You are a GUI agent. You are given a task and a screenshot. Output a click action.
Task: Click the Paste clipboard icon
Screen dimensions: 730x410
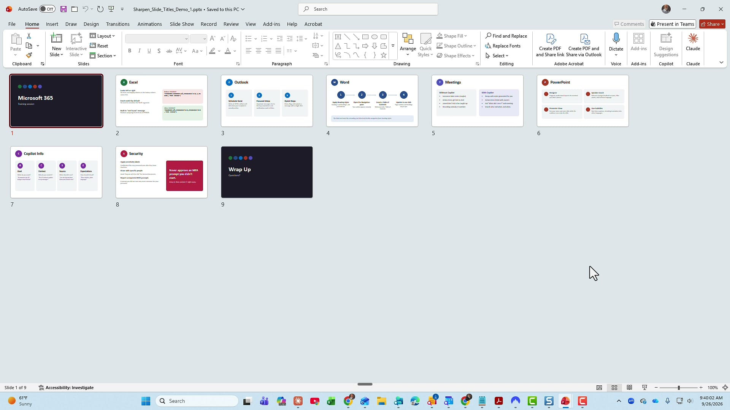(x=16, y=39)
